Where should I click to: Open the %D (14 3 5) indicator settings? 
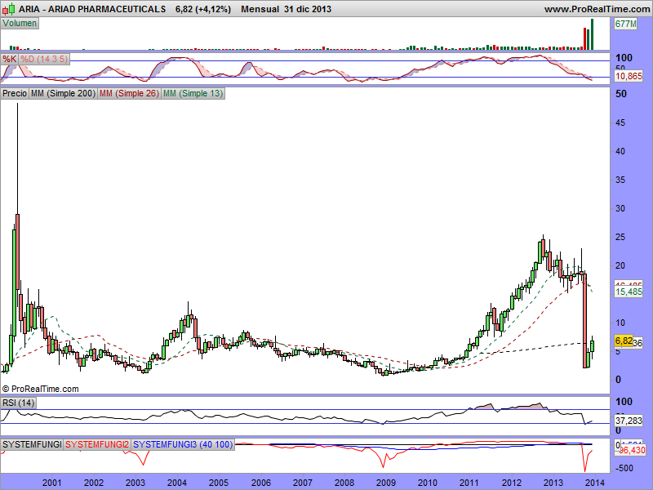pyautogui.click(x=44, y=59)
